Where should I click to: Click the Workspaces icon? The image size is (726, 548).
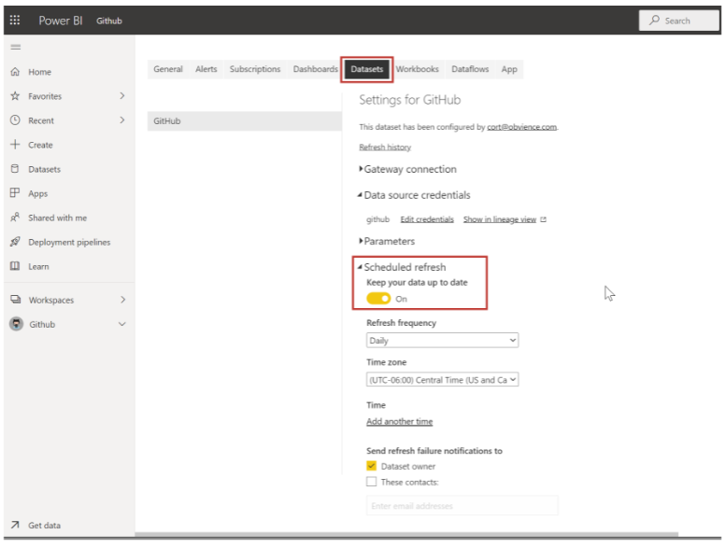(x=16, y=300)
